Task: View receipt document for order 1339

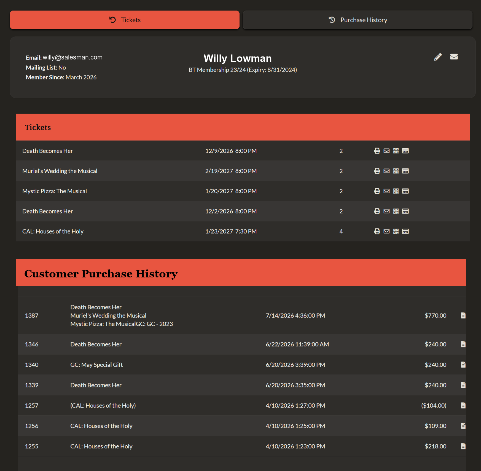Action: tap(463, 385)
